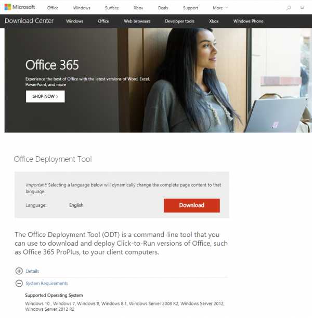This screenshot has width=312, height=318.
Task: Select Xbox in Download Center bar
Action: coord(214,21)
